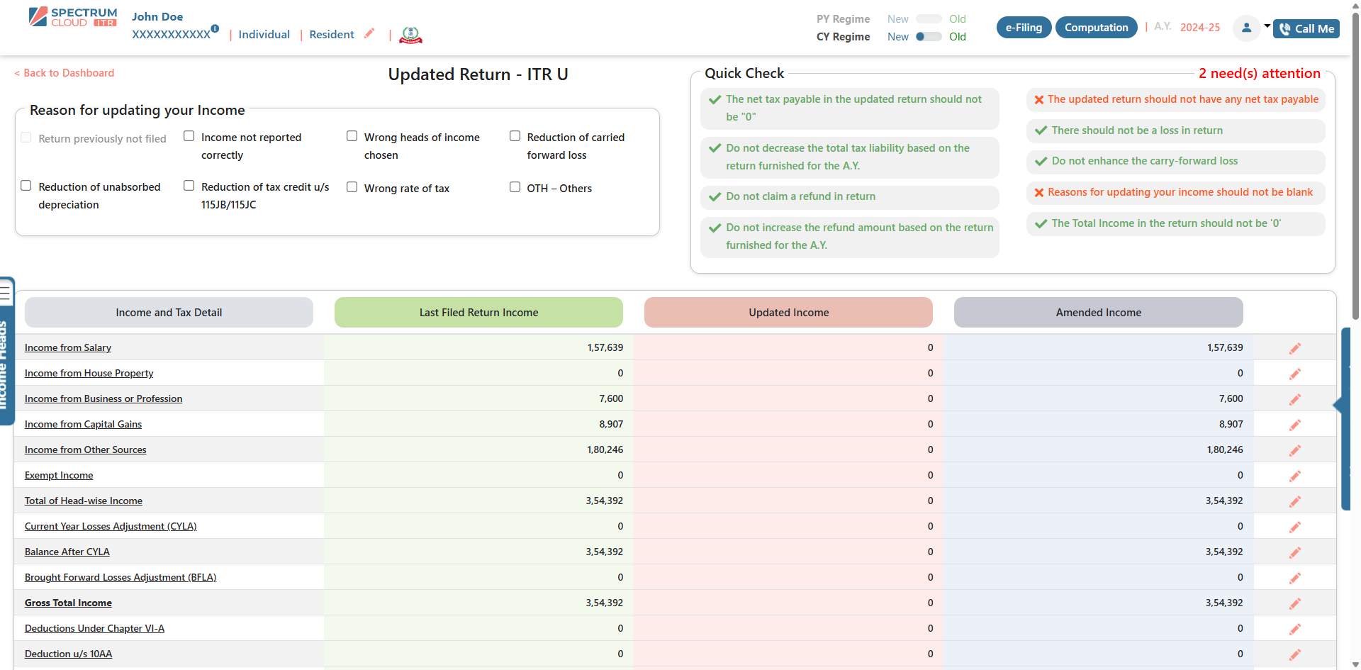
Task: Toggle the PY Regime switch
Action: [x=929, y=19]
